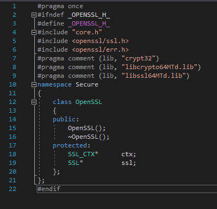Click line number 22
Viewport: 217px width, 209px height.
tap(13, 189)
